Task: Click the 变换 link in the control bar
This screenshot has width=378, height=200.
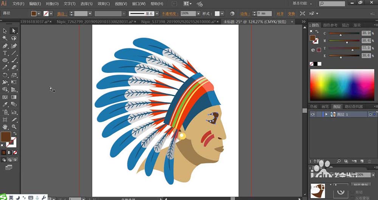Action: tap(291, 14)
